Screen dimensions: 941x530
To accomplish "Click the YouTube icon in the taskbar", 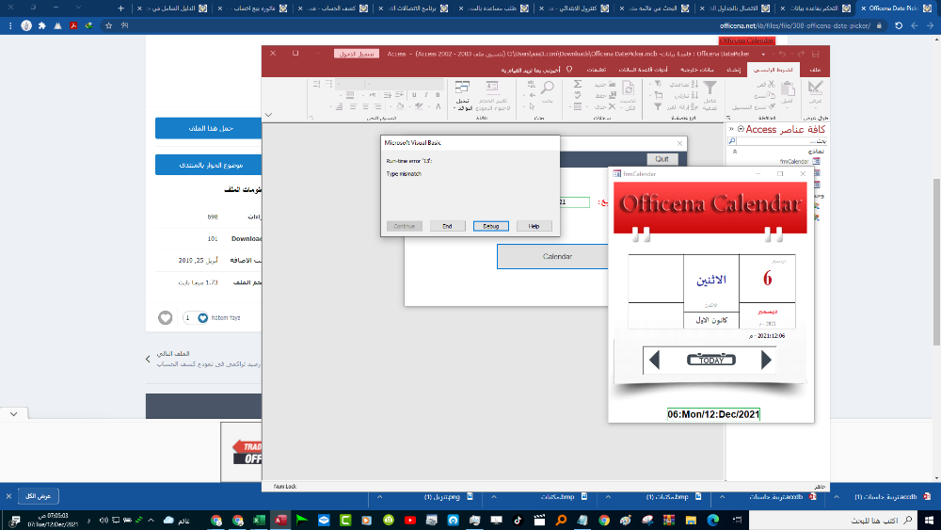I will [410, 520].
